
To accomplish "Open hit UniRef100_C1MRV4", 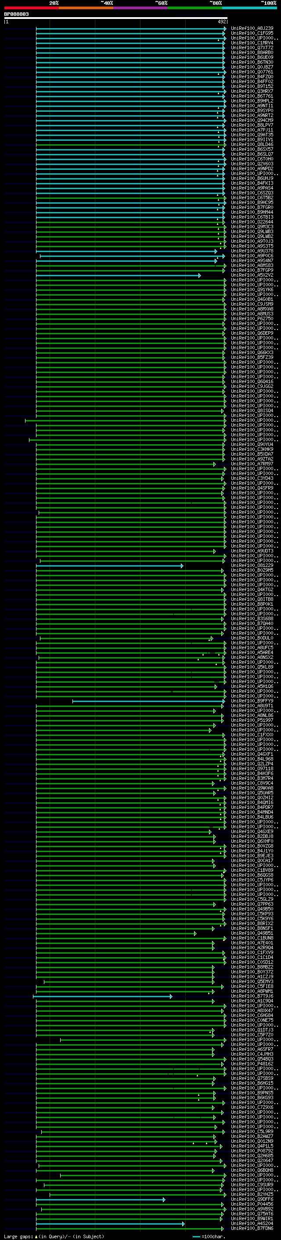I will pos(252,43).
